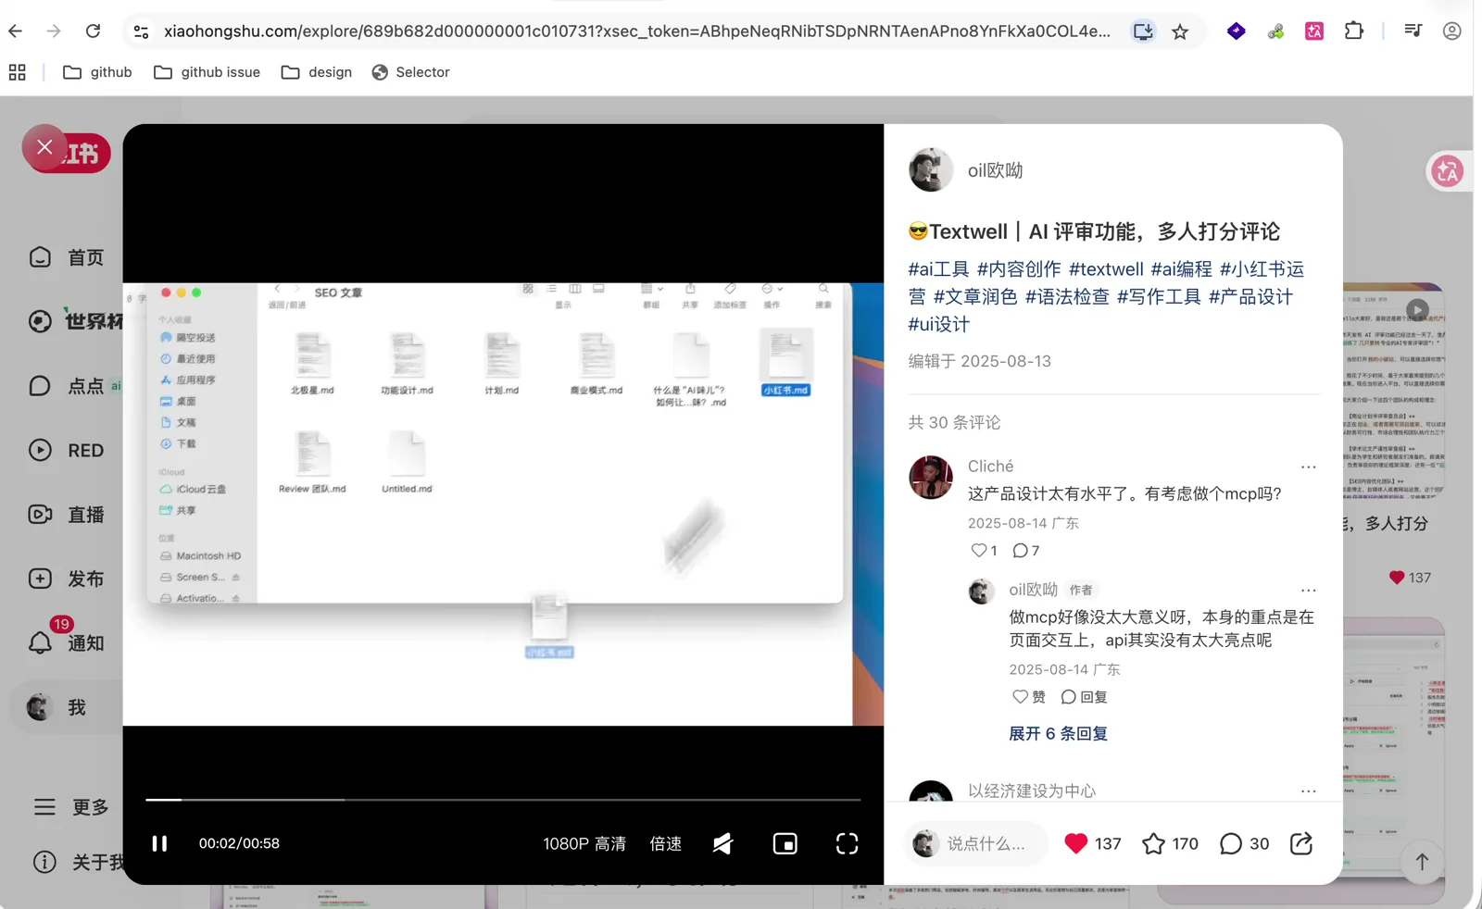Image resolution: width=1482 pixels, height=909 pixels.
Task: Open the browser extensions puzzle icon
Action: click(1354, 31)
